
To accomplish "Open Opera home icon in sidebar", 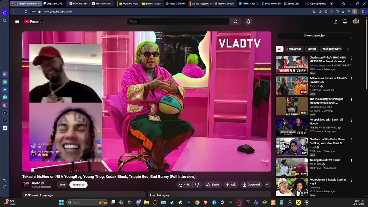I will pyautogui.click(x=5, y=12).
